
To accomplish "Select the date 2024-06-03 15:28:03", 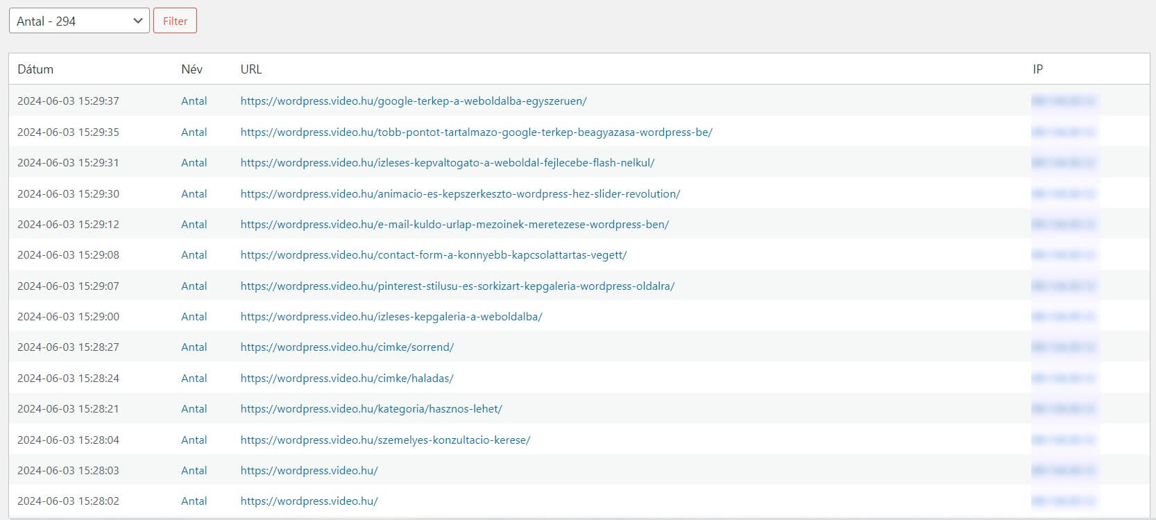I will pyautogui.click(x=68, y=471).
